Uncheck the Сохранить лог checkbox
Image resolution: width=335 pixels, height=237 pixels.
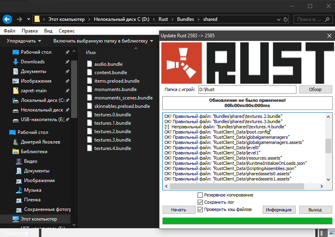[x=200, y=202]
